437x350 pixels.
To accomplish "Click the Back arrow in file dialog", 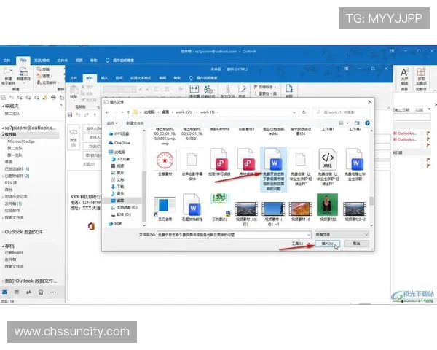I will (x=109, y=112).
